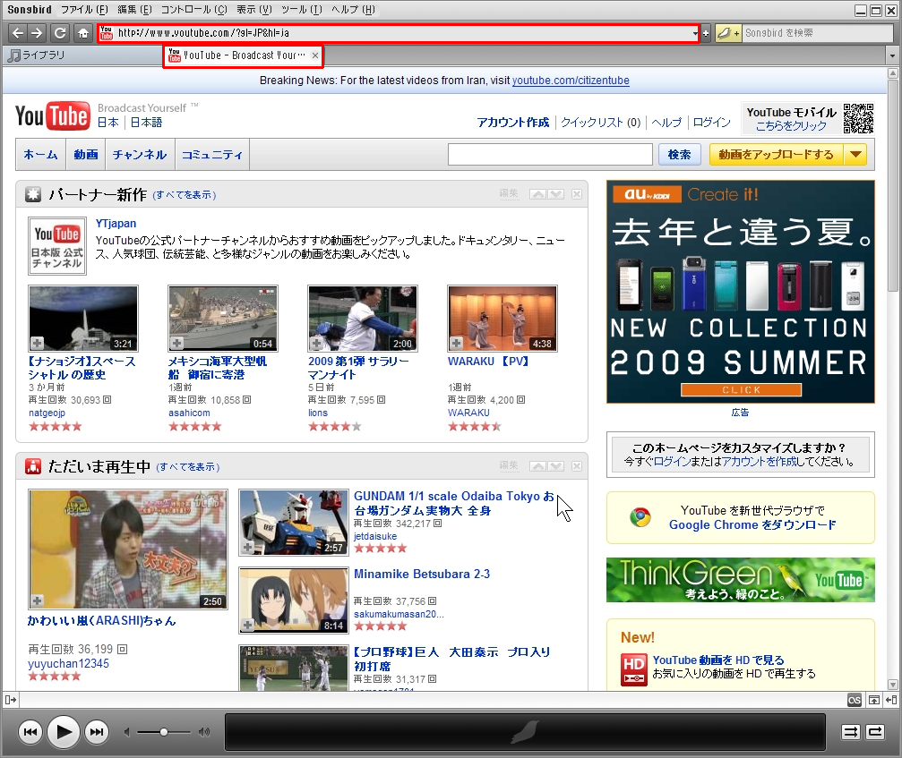Open the search engine selector dropdown
Viewport: 902px width, 758px height.
click(x=727, y=33)
